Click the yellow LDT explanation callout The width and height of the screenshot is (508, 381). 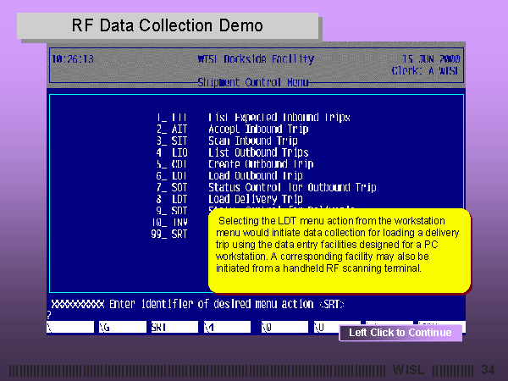[340, 251]
